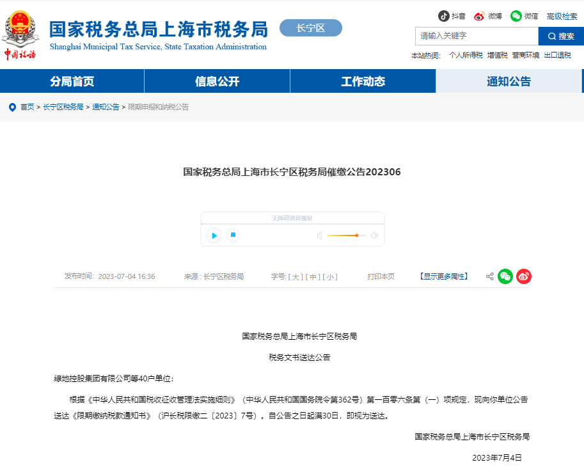This screenshot has height=469, width=584.
Task: Set font size to 中 (medium)
Action: click(x=313, y=277)
